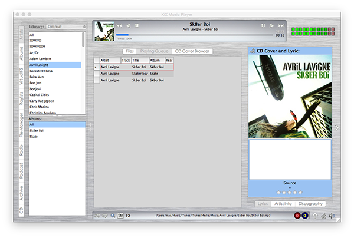Switch to the CD Cover Browser tab
Screen dimensions: 354x238
(x=192, y=51)
